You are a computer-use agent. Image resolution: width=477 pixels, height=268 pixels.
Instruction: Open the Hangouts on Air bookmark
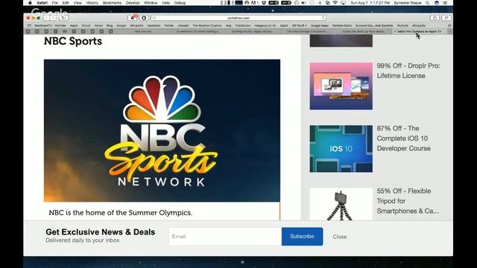(x=265, y=25)
